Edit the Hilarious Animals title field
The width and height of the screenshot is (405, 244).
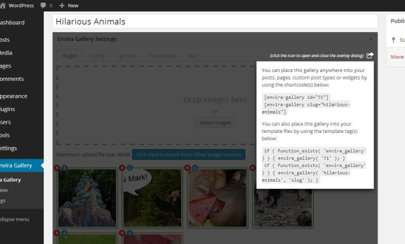pyautogui.click(x=215, y=21)
